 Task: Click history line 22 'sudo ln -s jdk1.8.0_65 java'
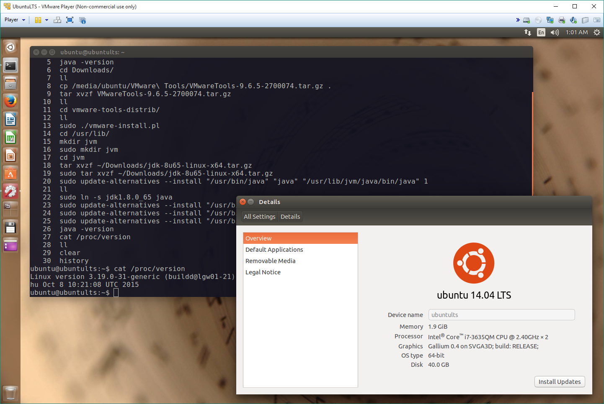pos(116,197)
